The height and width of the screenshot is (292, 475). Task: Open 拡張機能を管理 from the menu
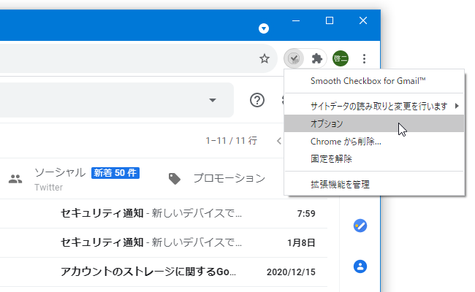pos(374,184)
